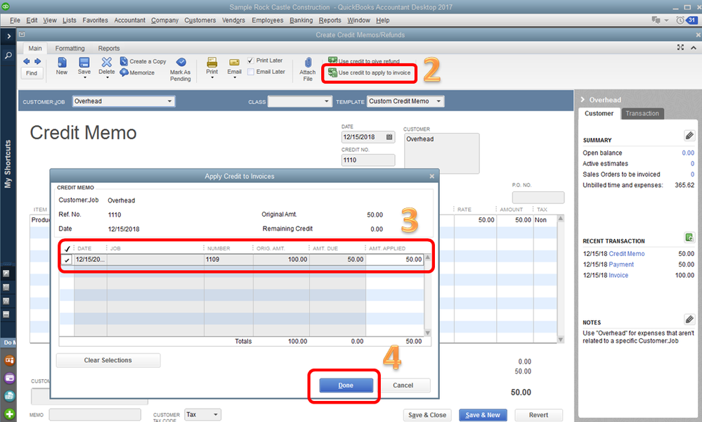Click Save & New button
Screen dimensions: 702x422
(x=483, y=415)
